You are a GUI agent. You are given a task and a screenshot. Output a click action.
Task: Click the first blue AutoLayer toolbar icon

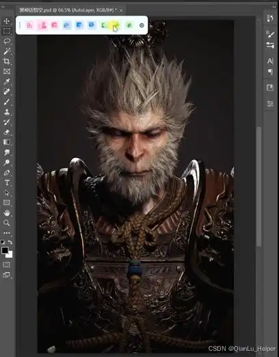click(66, 25)
